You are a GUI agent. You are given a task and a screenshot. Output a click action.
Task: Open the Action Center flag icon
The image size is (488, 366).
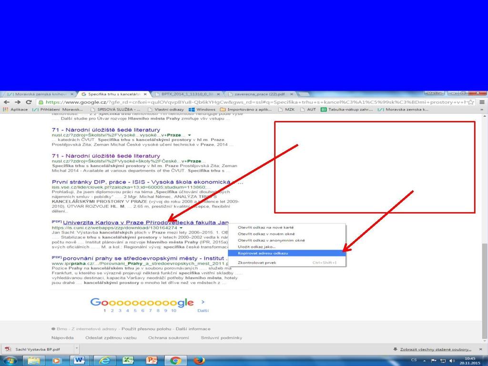coord(433,361)
